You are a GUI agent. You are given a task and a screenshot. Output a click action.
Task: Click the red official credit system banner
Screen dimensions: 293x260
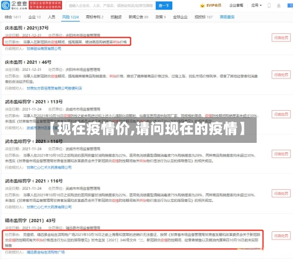tap(45, 5)
